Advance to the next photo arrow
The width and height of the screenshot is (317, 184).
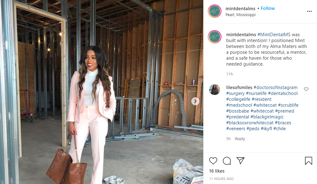click(x=195, y=101)
